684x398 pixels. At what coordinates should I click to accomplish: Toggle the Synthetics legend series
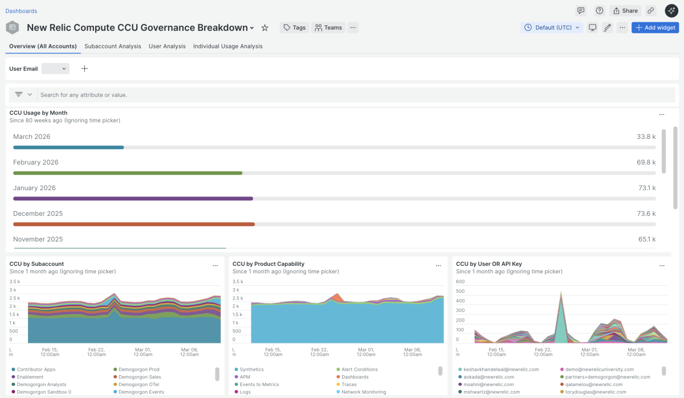(x=251, y=370)
